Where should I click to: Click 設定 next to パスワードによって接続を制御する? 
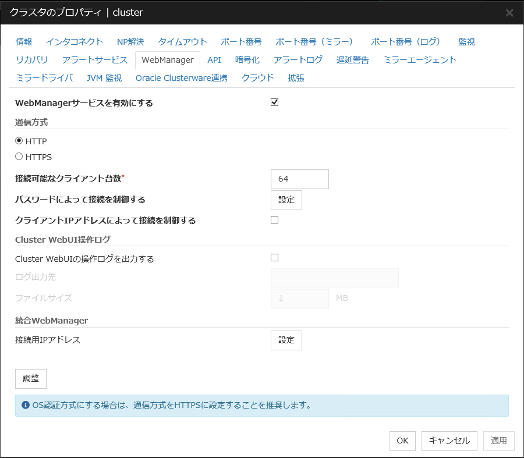286,200
